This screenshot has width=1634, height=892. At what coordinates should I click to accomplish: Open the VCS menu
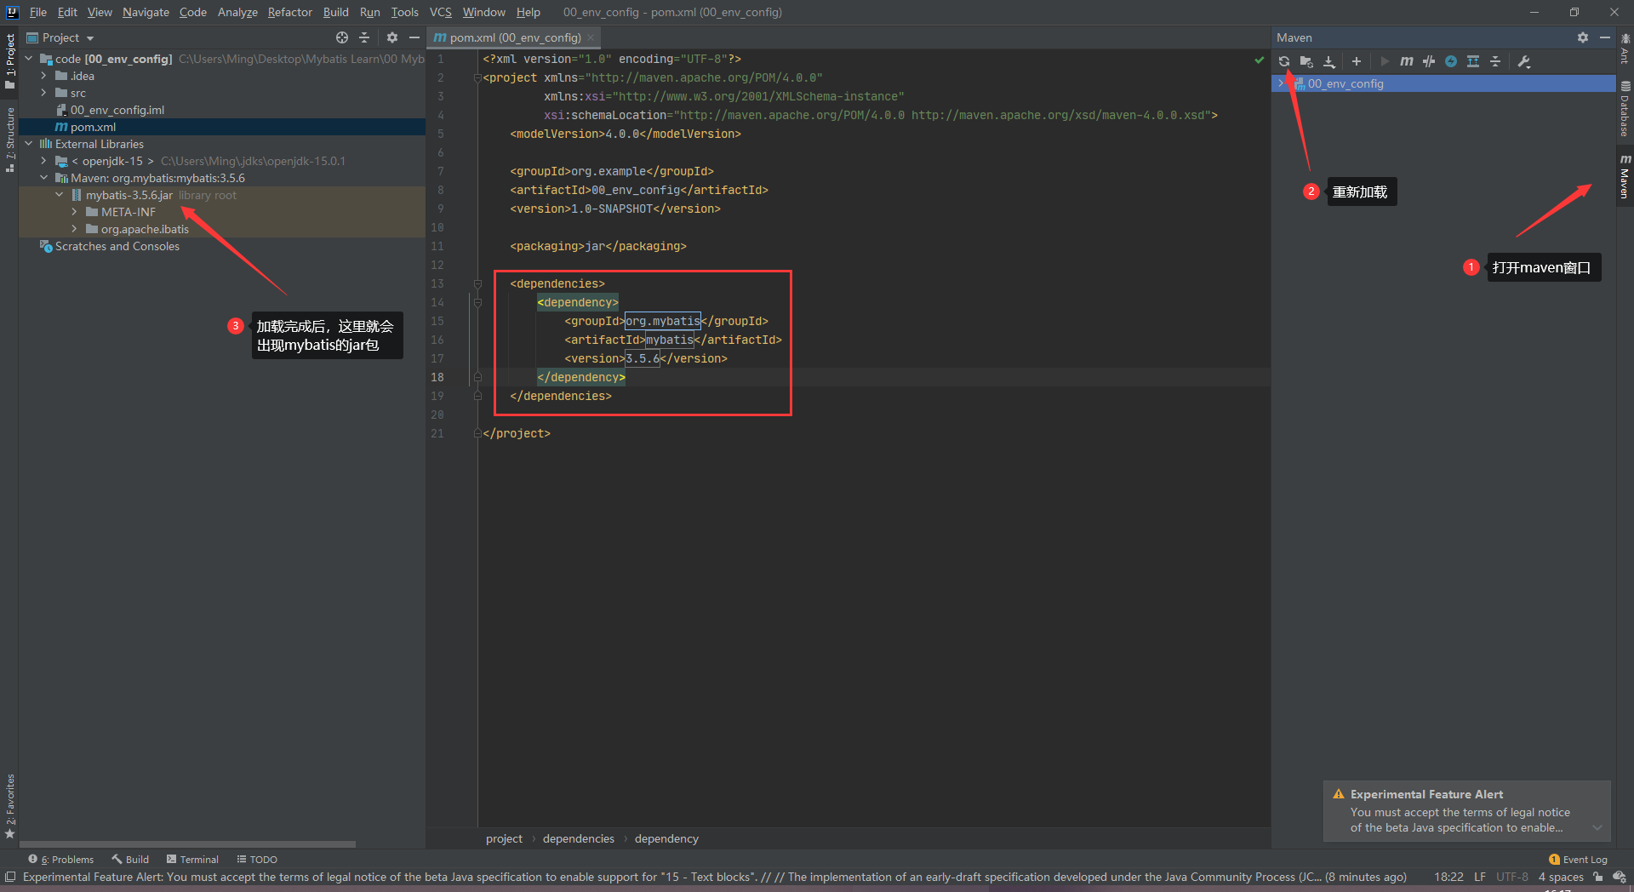(441, 12)
